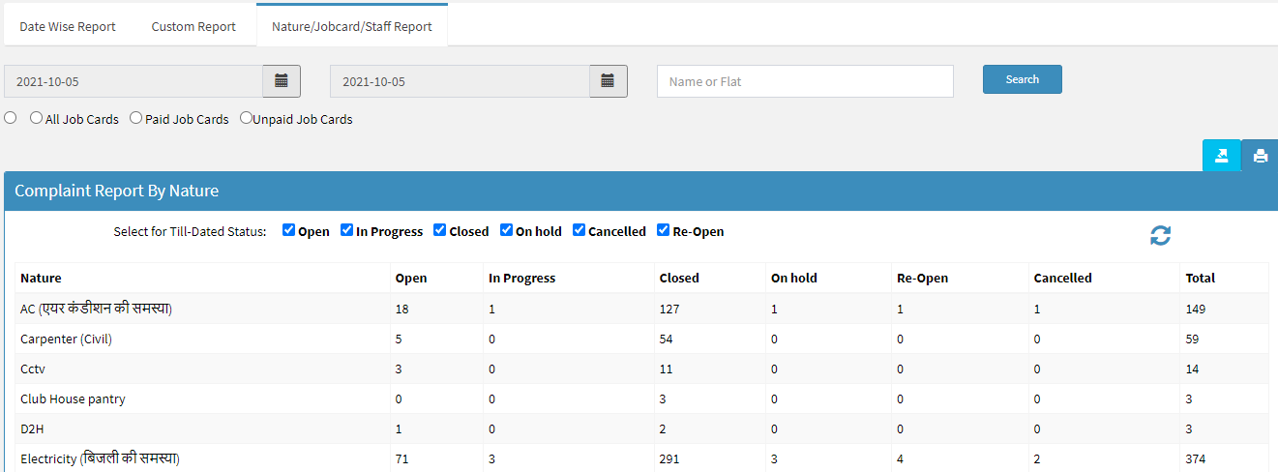Click the start date field 2021-10-05
1278x472 pixels.
click(134, 81)
